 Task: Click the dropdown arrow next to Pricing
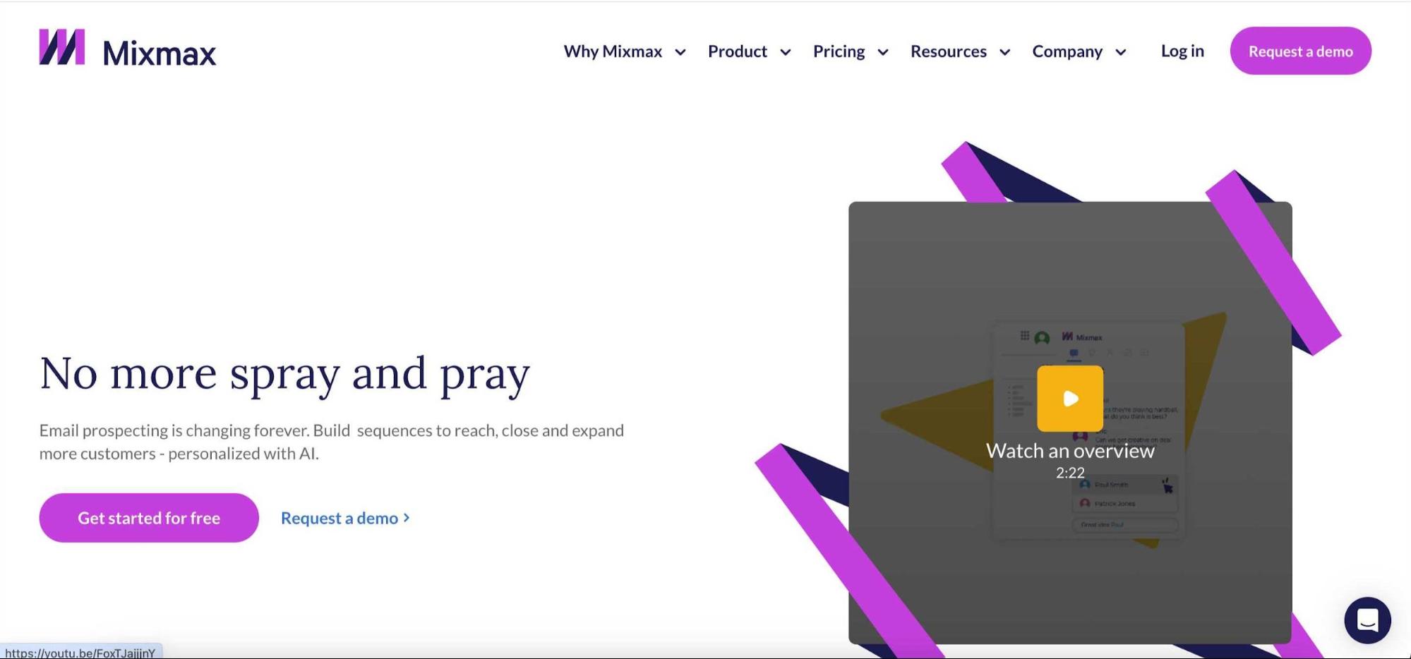pos(883,52)
